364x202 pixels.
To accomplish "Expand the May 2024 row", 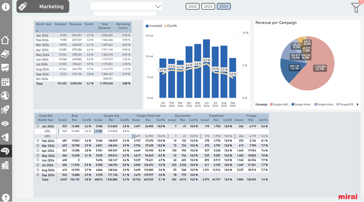I will [38, 155].
